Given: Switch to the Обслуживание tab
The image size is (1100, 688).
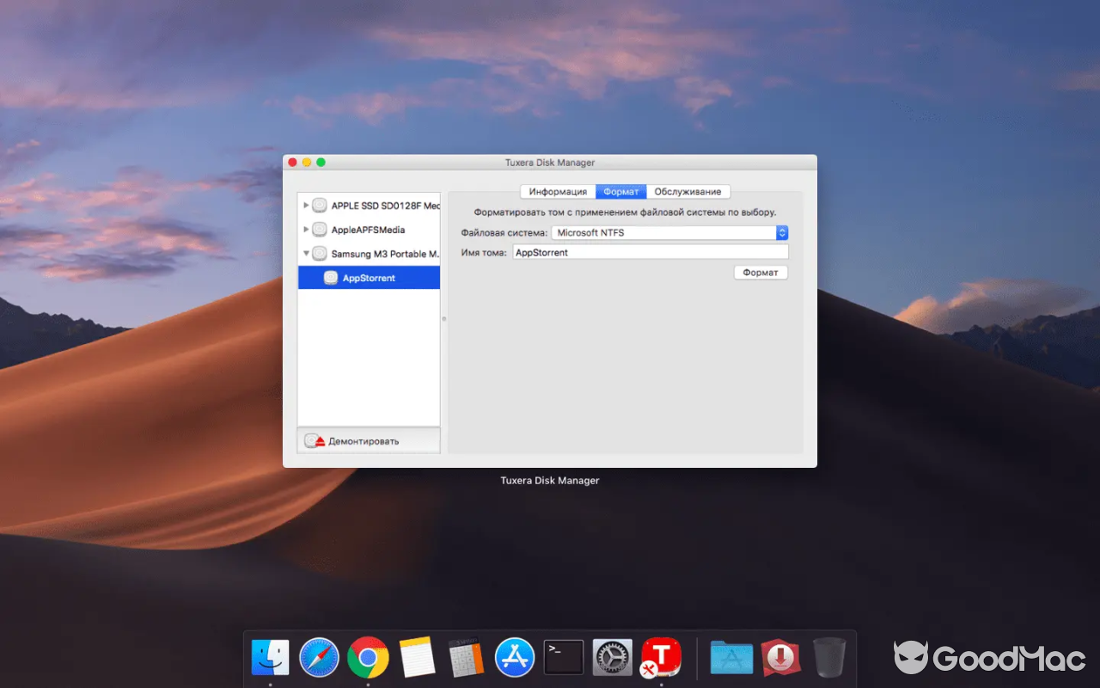Looking at the screenshot, I should pos(687,191).
